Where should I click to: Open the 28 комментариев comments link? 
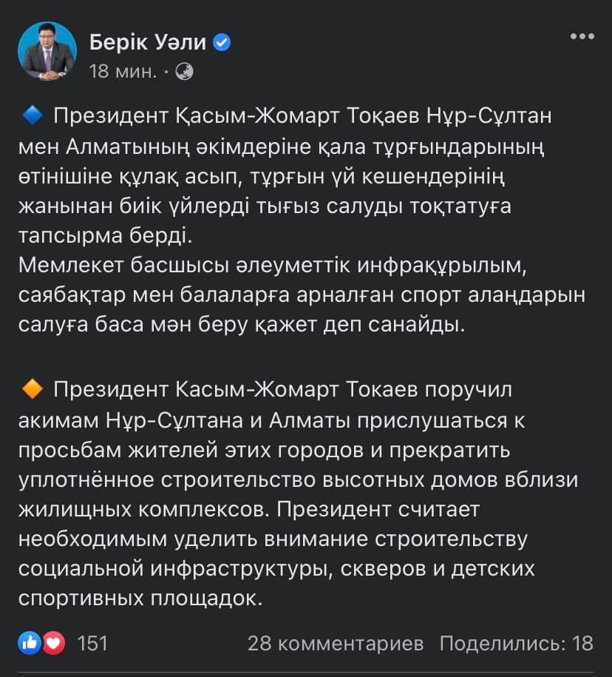point(336,643)
